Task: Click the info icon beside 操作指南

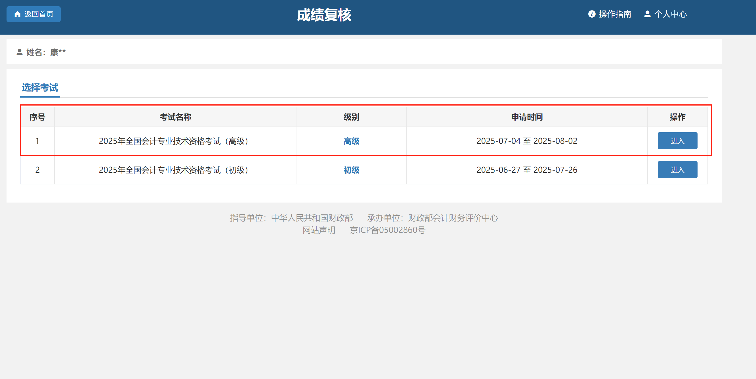Action: point(592,14)
